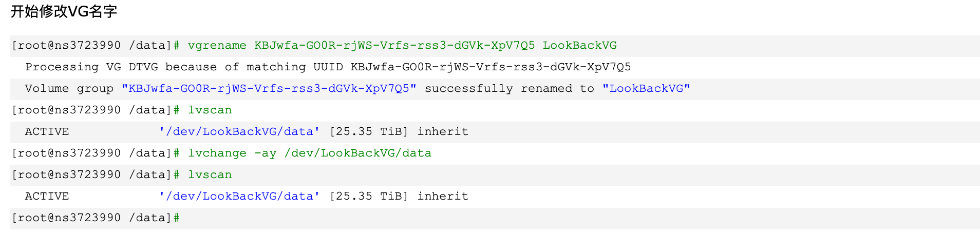980x235 pixels.
Task: Click the first '/dev/LookBackVG/data' path
Action: pyautogui.click(x=239, y=132)
